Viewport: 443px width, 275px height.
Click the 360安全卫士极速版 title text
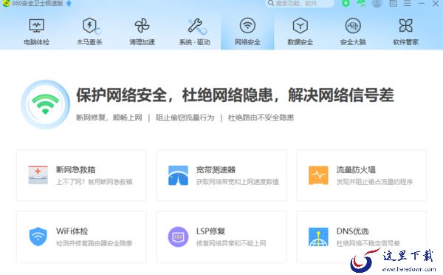(x=38, y=4)
